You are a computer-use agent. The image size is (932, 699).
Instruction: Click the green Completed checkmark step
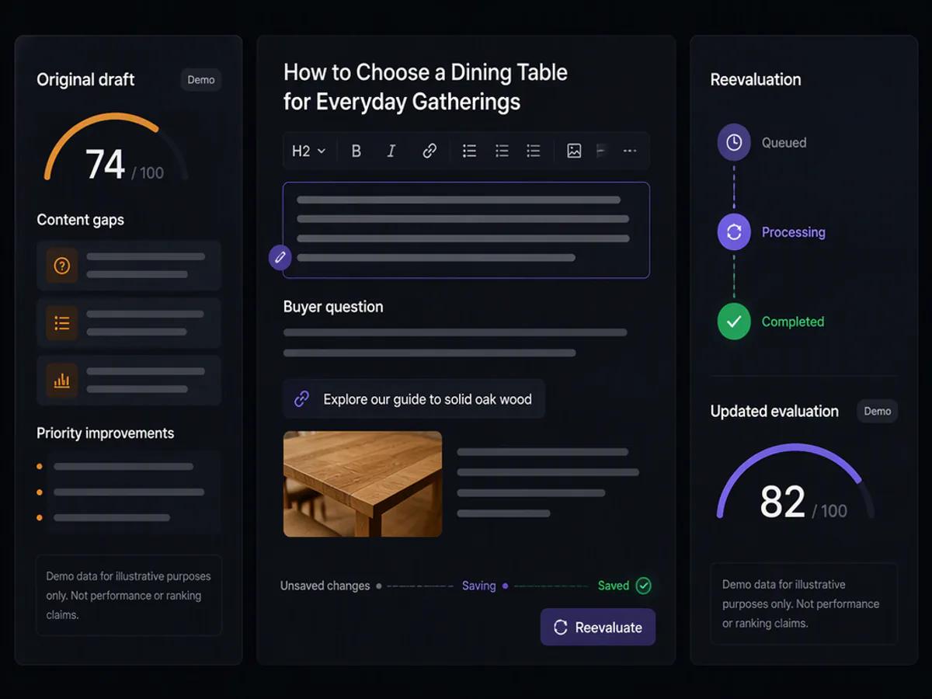[734, 322]
